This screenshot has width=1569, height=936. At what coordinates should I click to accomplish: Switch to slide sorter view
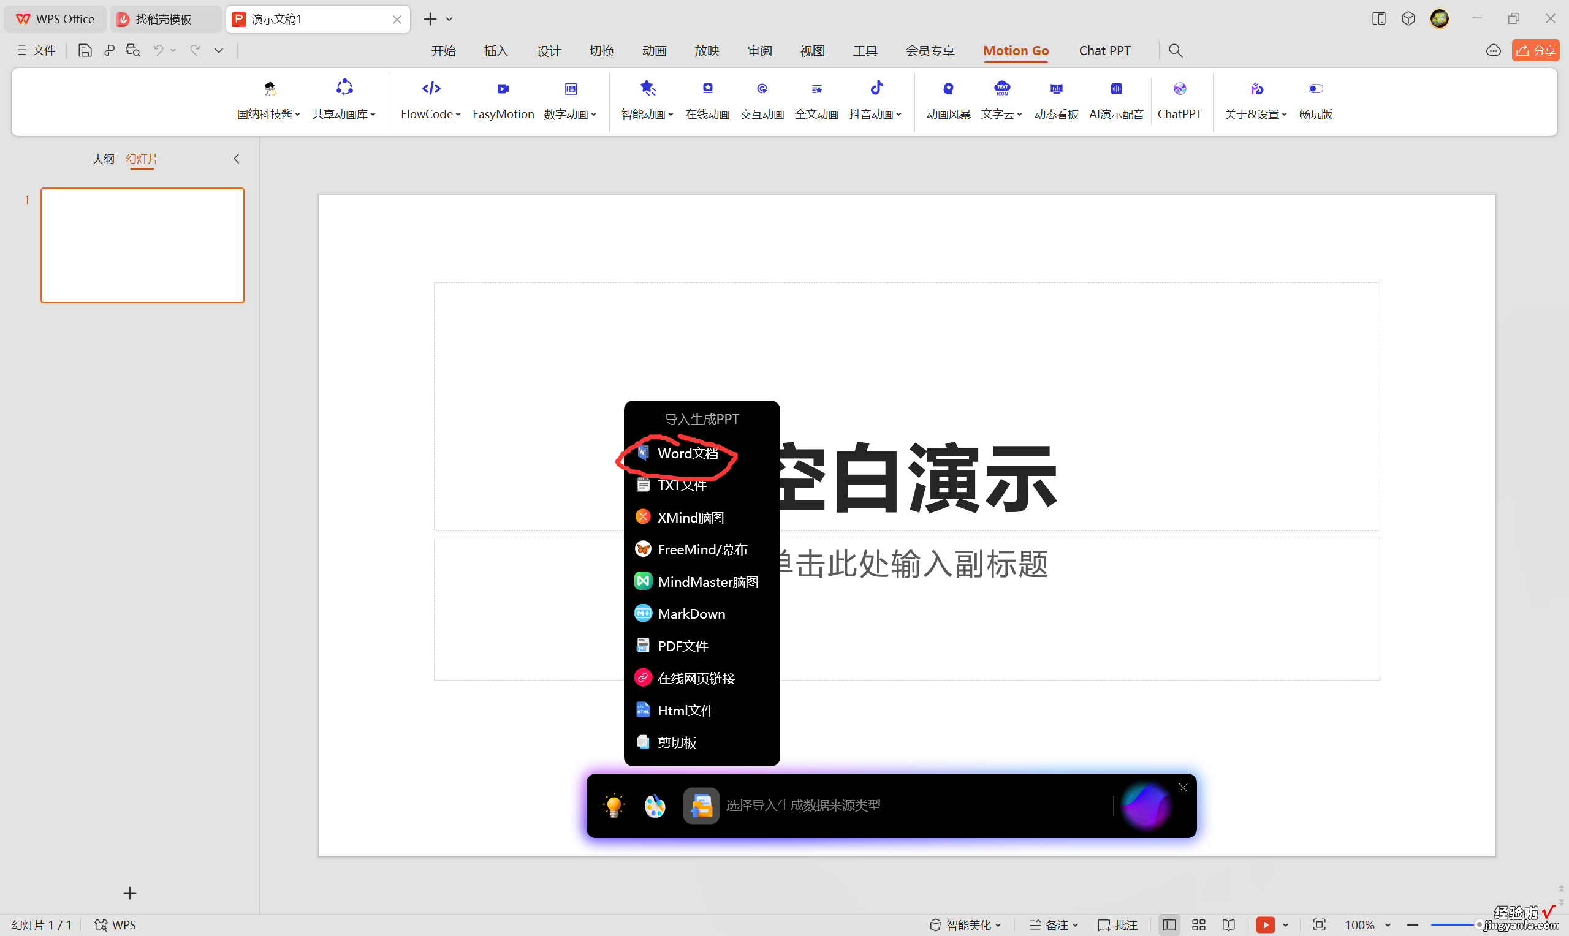pyautogui.click(x=1199, y=924)
